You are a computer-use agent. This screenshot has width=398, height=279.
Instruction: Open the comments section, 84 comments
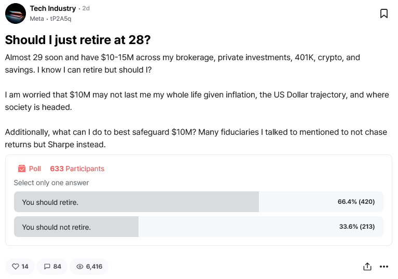coord(52,267)
